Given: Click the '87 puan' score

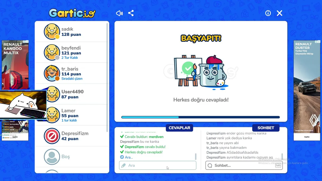Looking at the screenshot, I should [x=70, y=97].
